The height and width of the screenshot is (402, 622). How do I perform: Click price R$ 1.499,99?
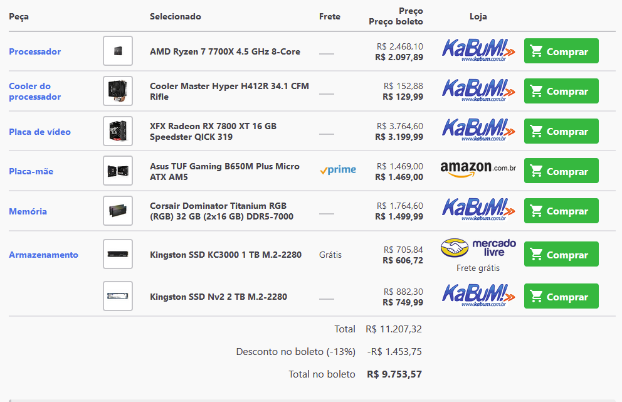[399, 216]
